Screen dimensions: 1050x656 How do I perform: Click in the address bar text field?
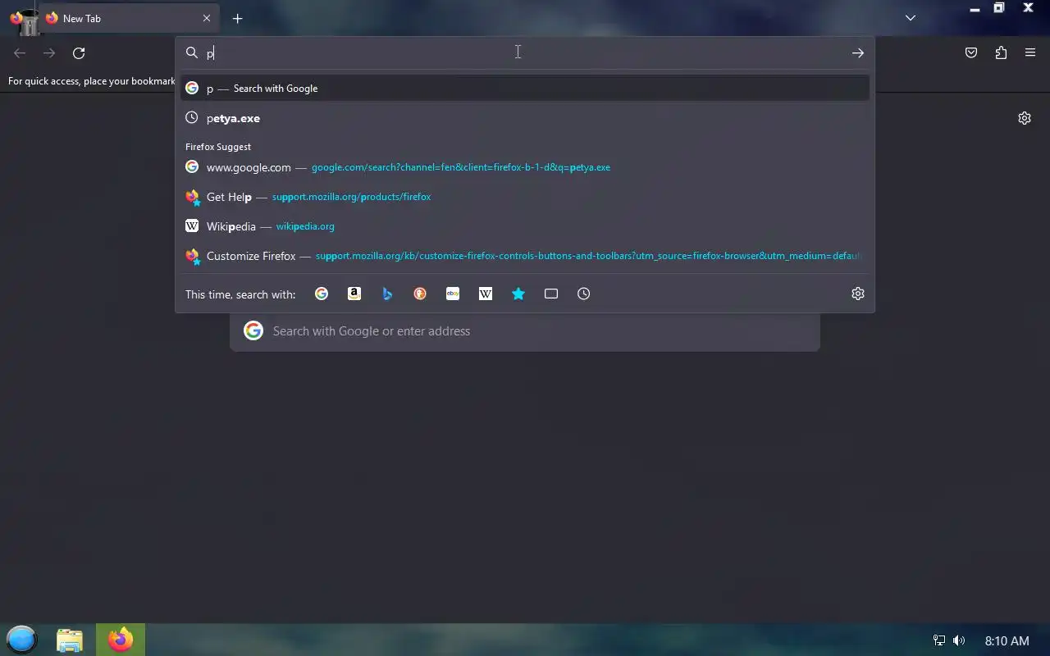[x=525, y=53]
